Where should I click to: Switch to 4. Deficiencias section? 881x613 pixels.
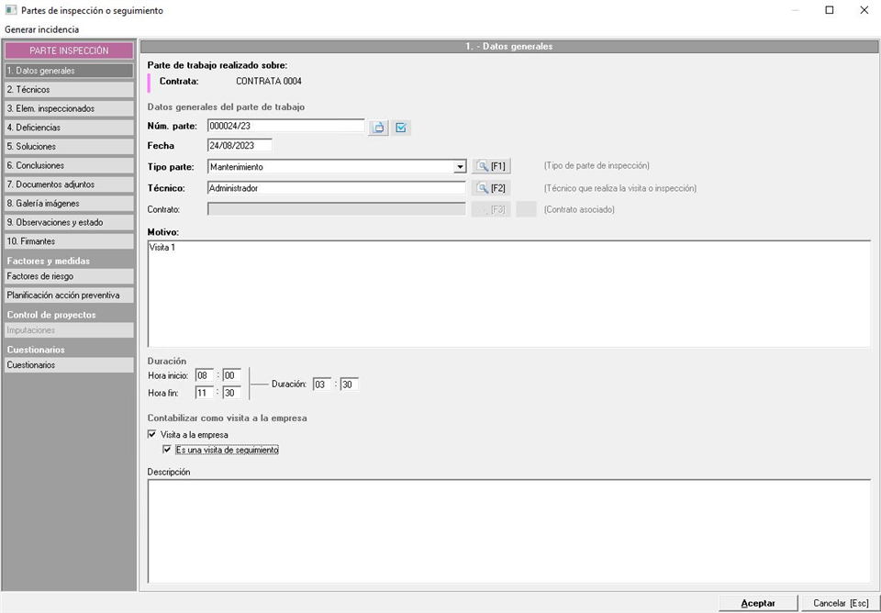pyautogui.click(x=69, y=128)
